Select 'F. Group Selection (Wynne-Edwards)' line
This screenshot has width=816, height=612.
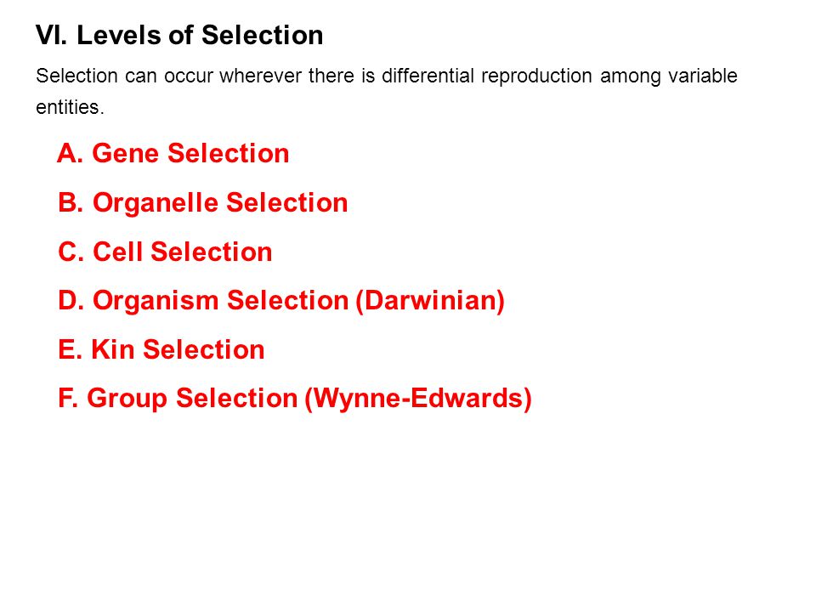295,399
